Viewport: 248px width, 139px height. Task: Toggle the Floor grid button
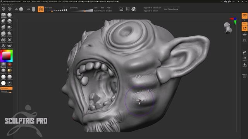pyautogui.click(x=245, y=24)
